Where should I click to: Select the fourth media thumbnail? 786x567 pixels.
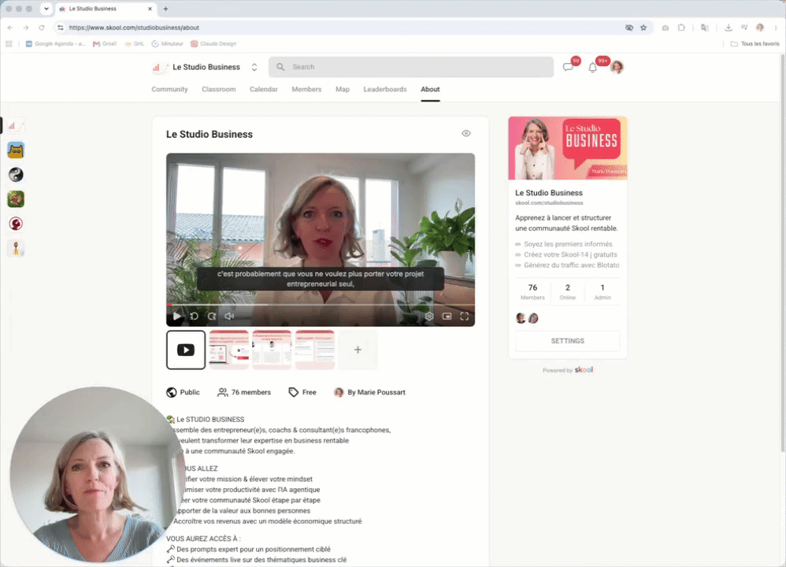click(x=315, y=350)
